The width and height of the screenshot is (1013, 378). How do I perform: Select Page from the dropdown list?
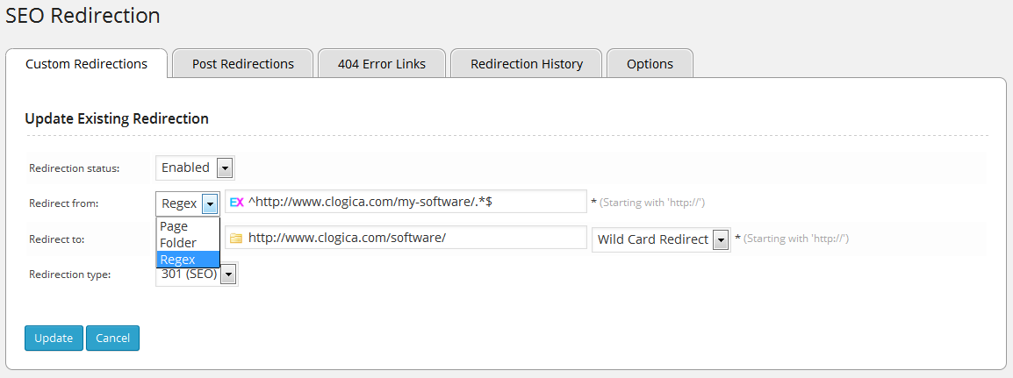coord(174,226)
